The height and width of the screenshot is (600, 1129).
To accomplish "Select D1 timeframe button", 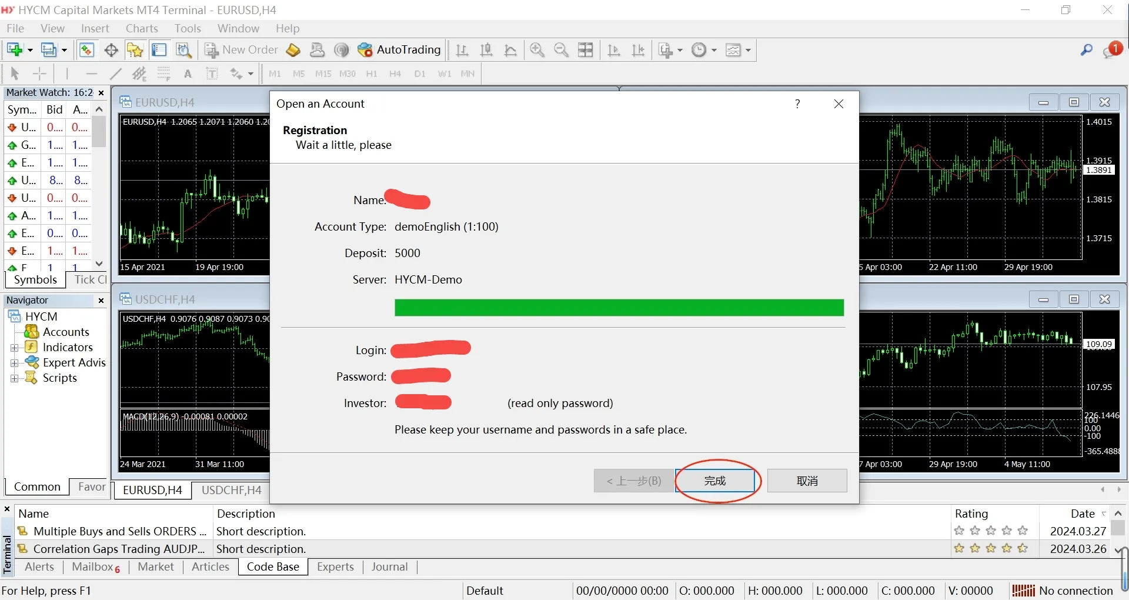I will point(420,74).
